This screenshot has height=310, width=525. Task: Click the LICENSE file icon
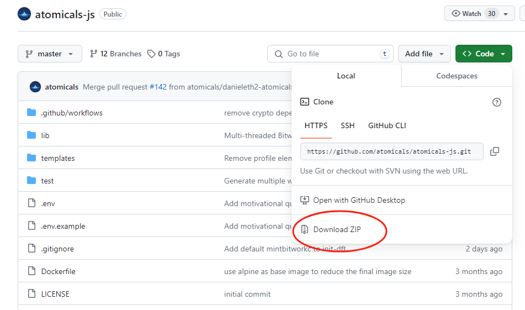pos(32,293)
